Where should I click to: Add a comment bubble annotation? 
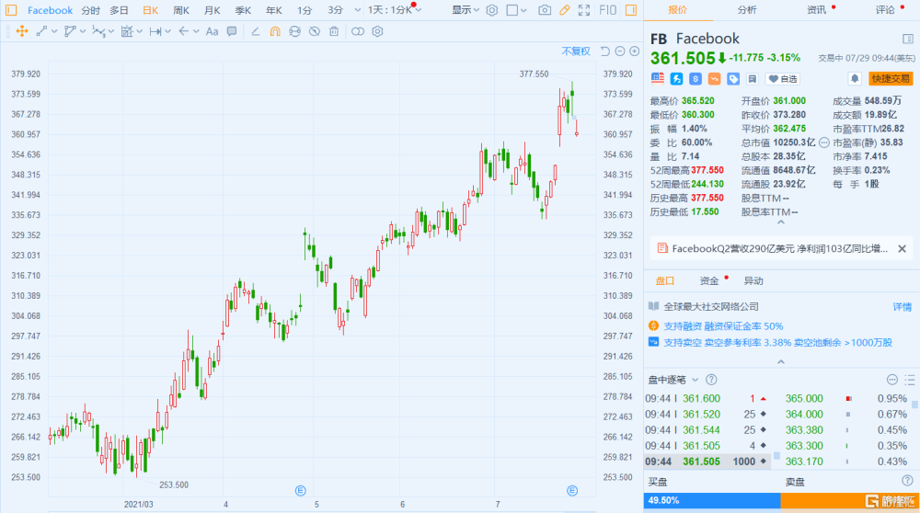point(232,31)
